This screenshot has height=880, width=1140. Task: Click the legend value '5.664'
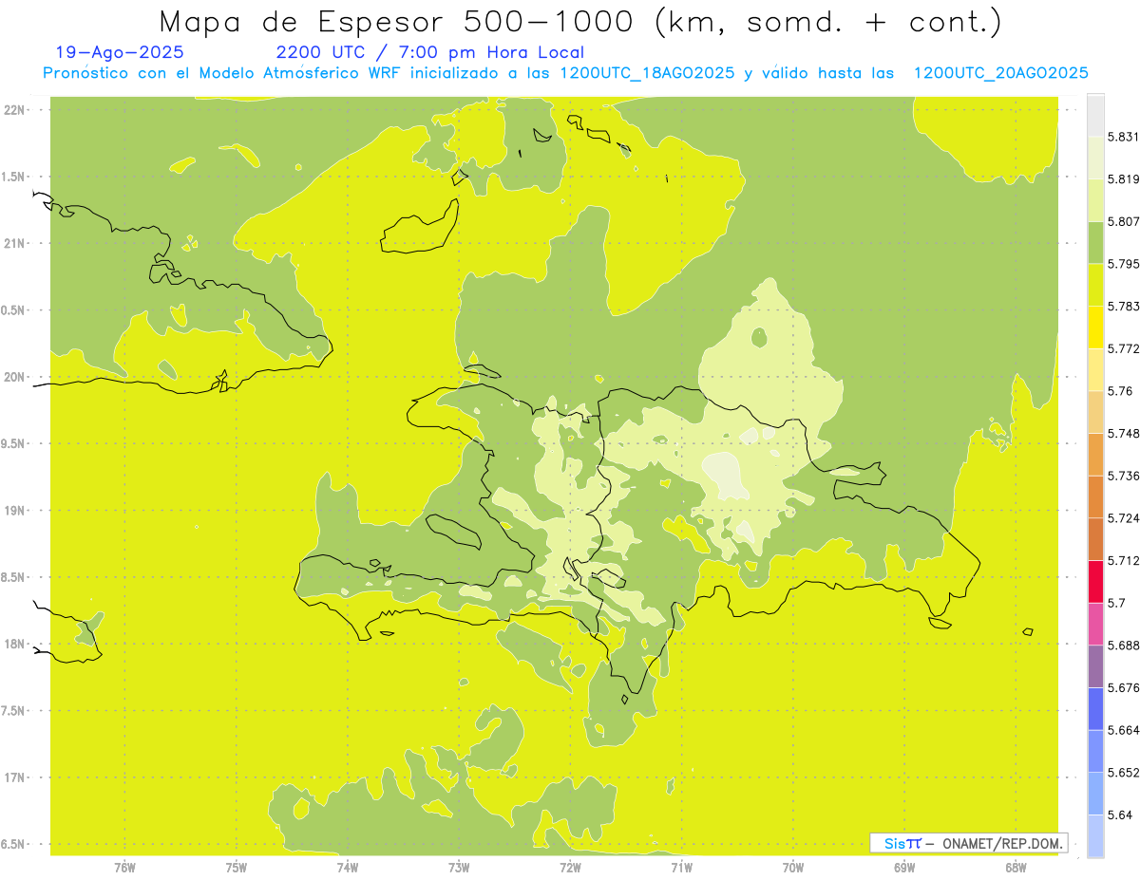click(1124, 730)
